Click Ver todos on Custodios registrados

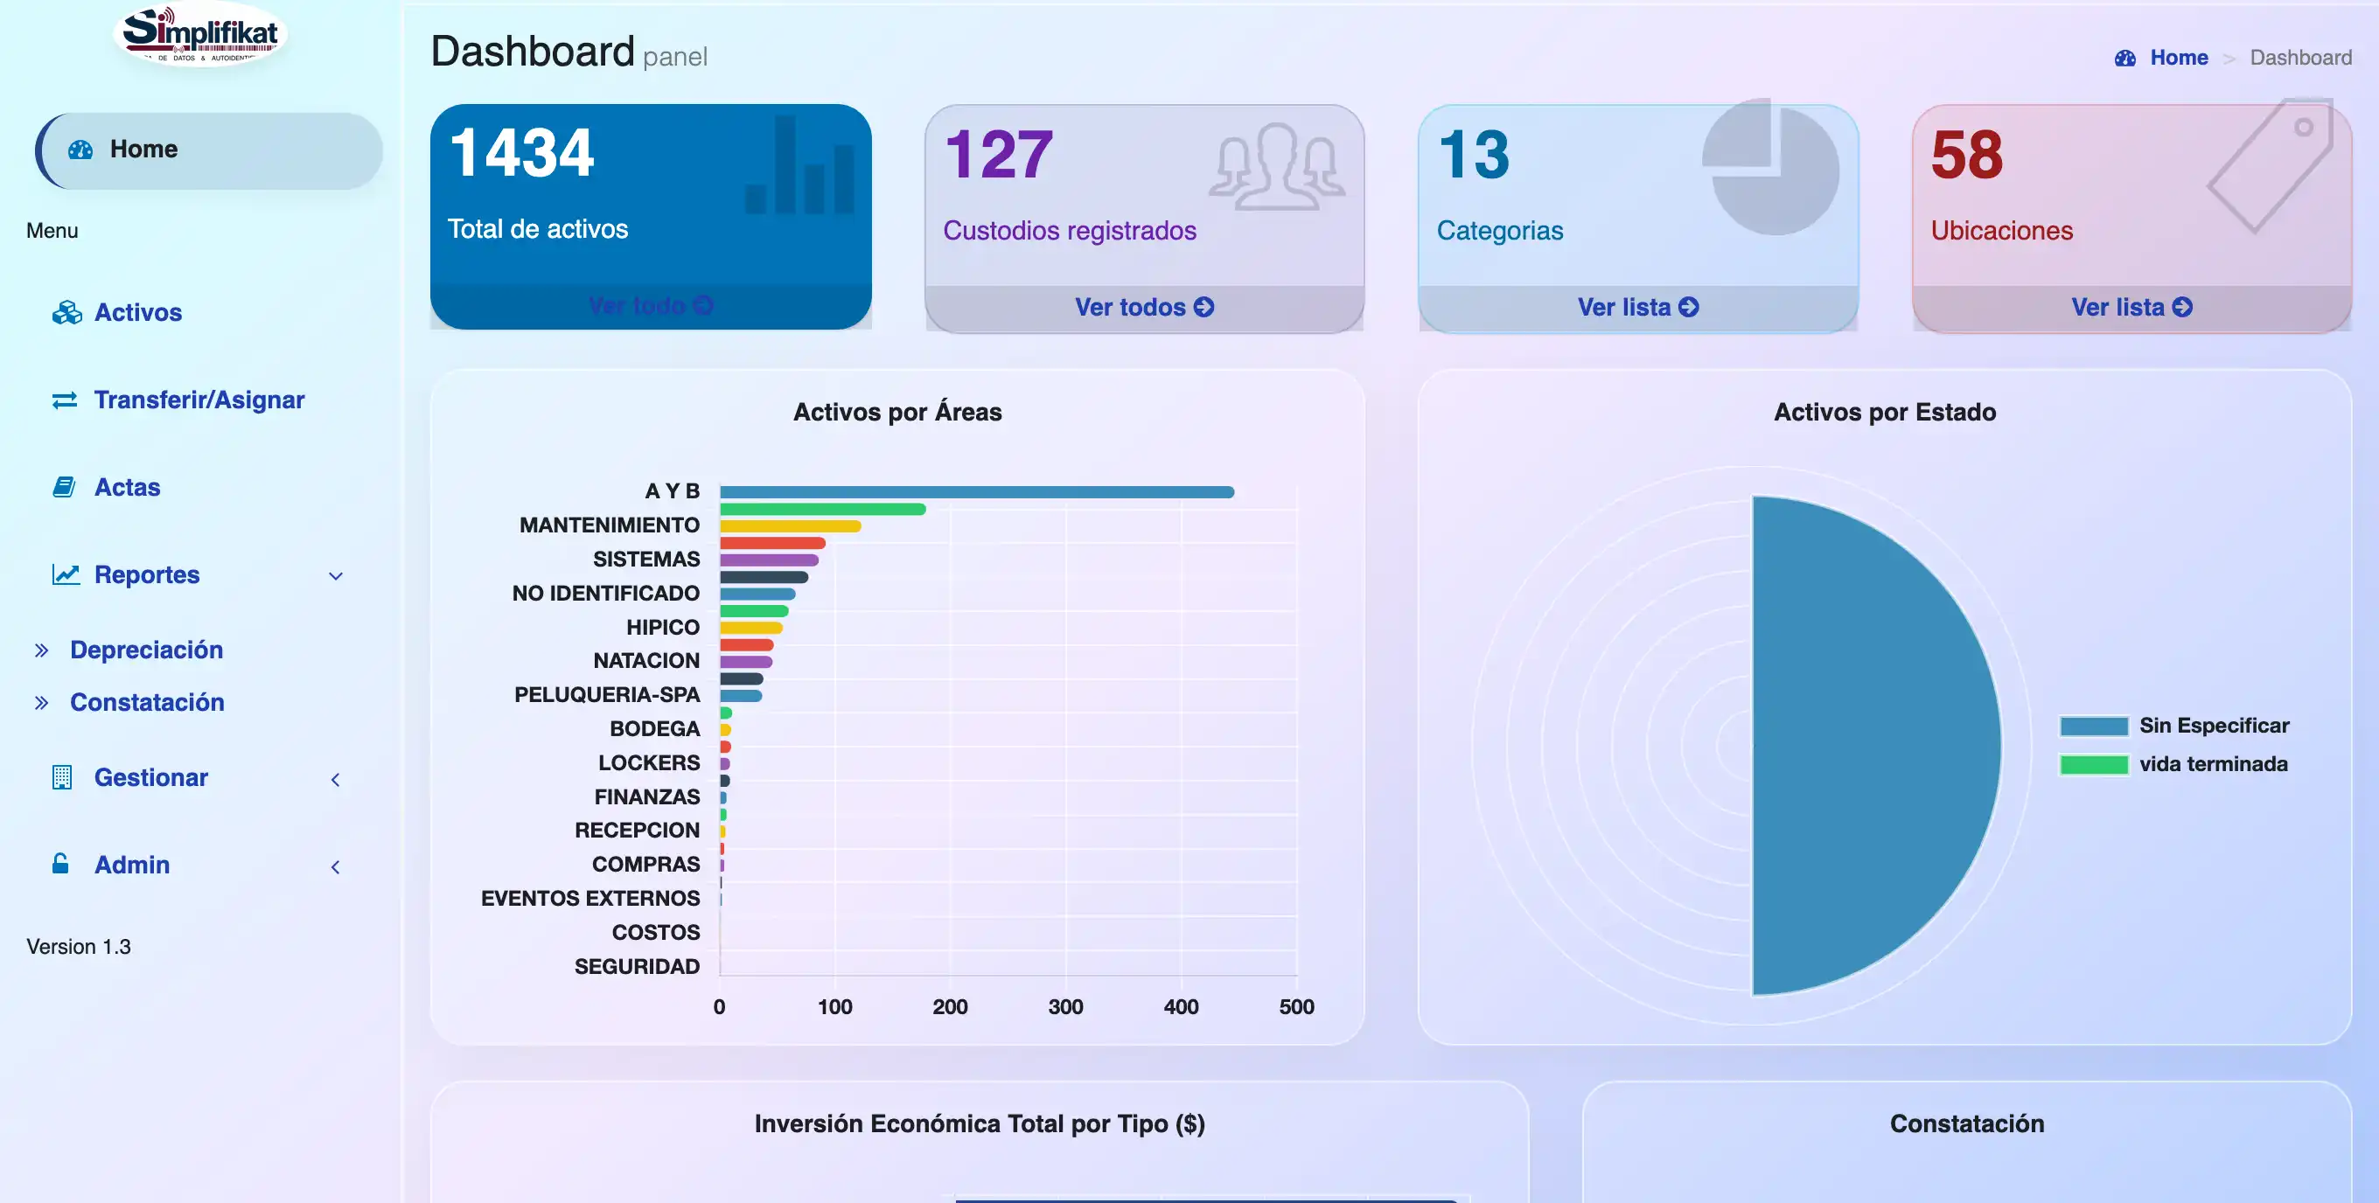(1143, 307)
